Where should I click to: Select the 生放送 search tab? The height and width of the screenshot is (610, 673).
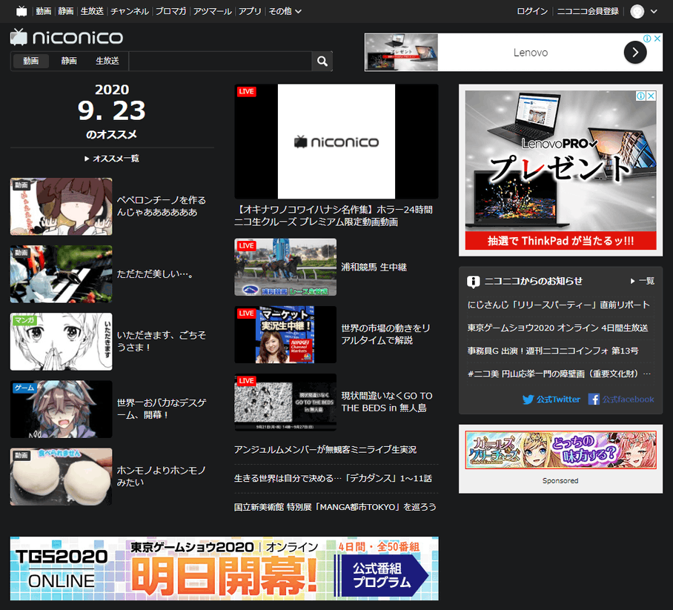click(x=107, y=61)
